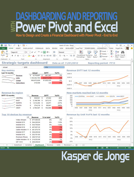Click Decrease Font Size icon
Image resolution: width=134 pixels, height=177 pixels.
coord(35,52)
